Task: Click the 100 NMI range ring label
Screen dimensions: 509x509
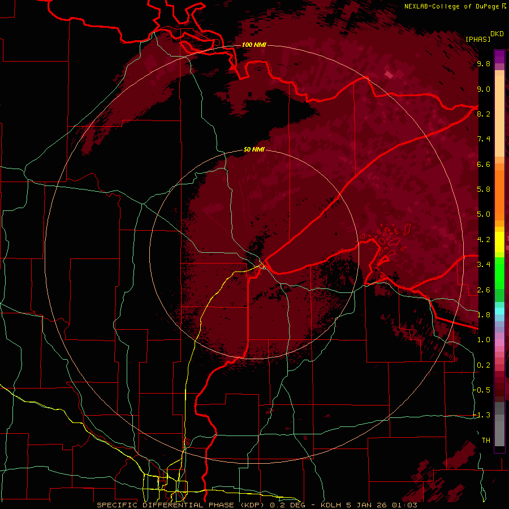Action: point(254,45)
